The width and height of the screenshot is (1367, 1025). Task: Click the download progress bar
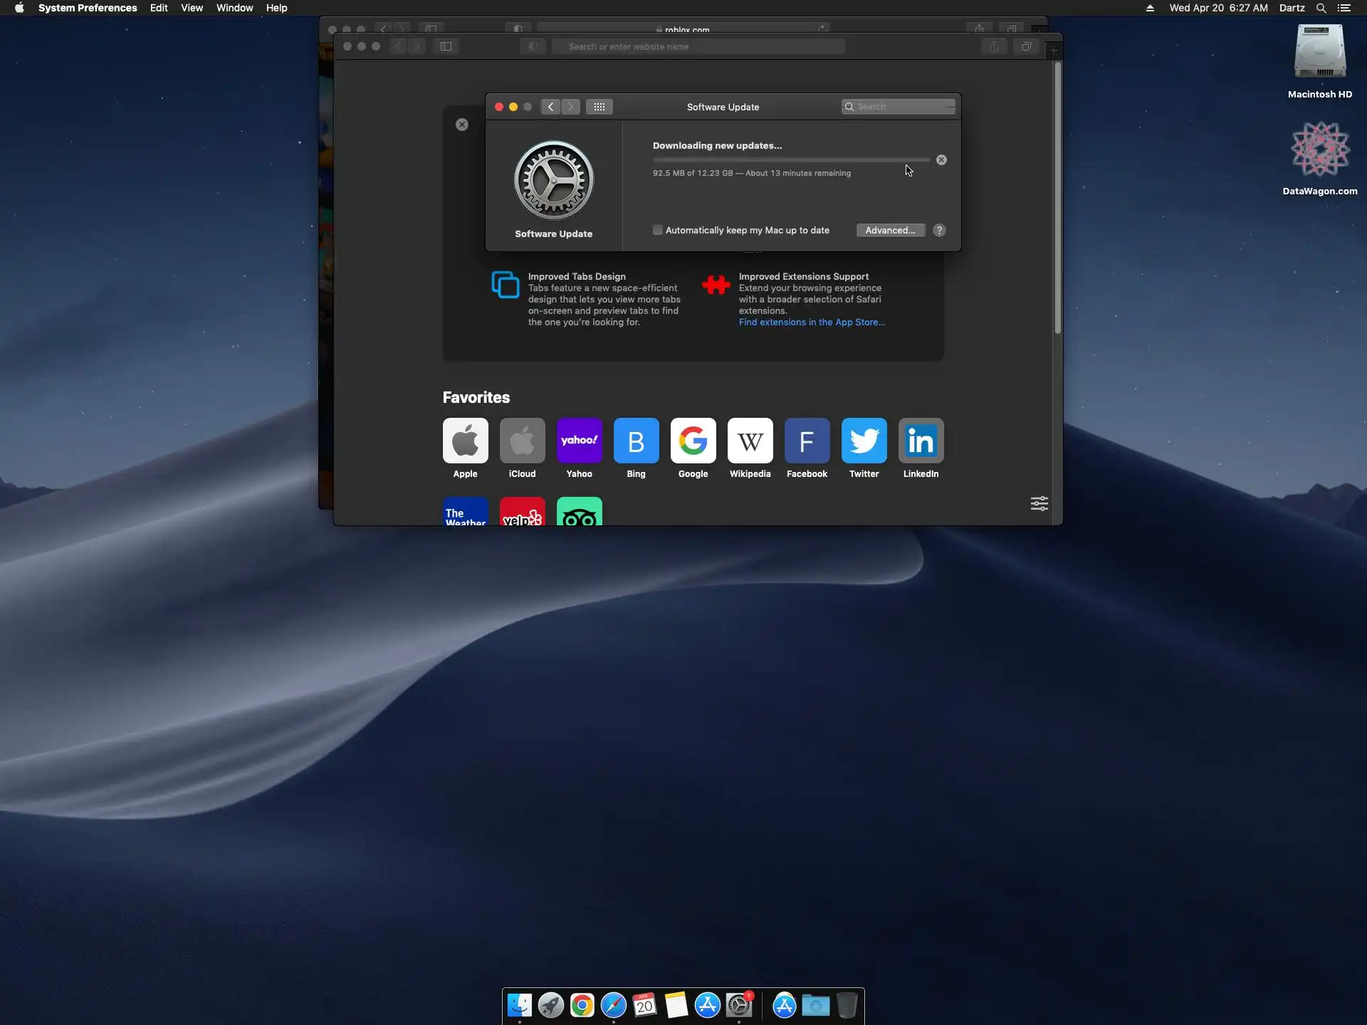[x=790, y=160]
